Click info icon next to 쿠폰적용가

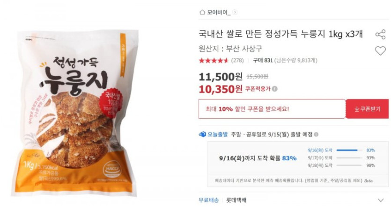click(x=274, y=89)
